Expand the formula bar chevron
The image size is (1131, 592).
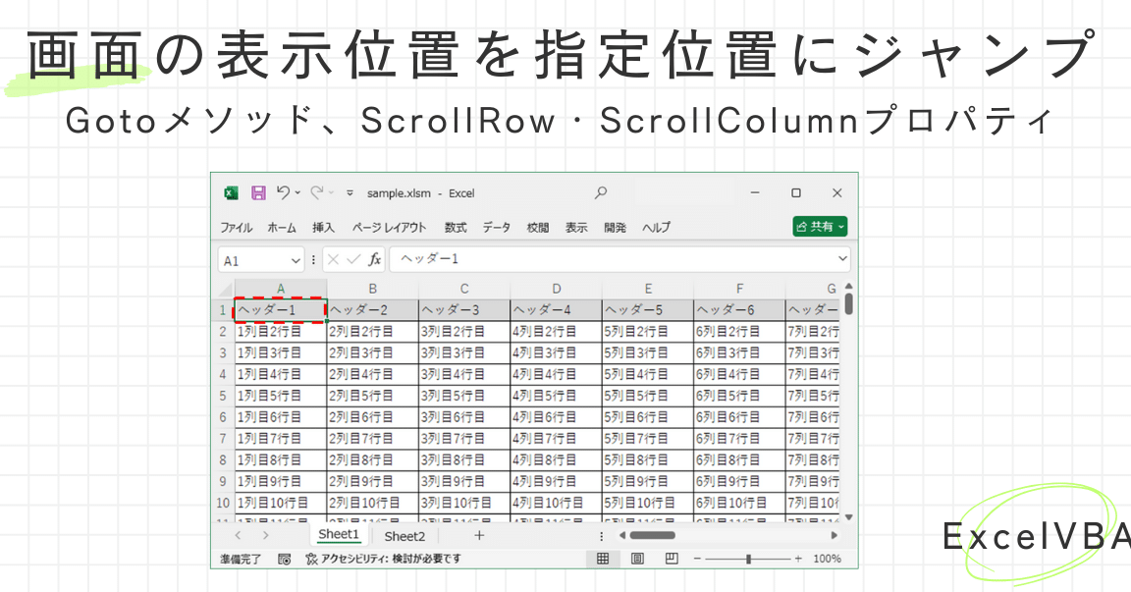841,258
